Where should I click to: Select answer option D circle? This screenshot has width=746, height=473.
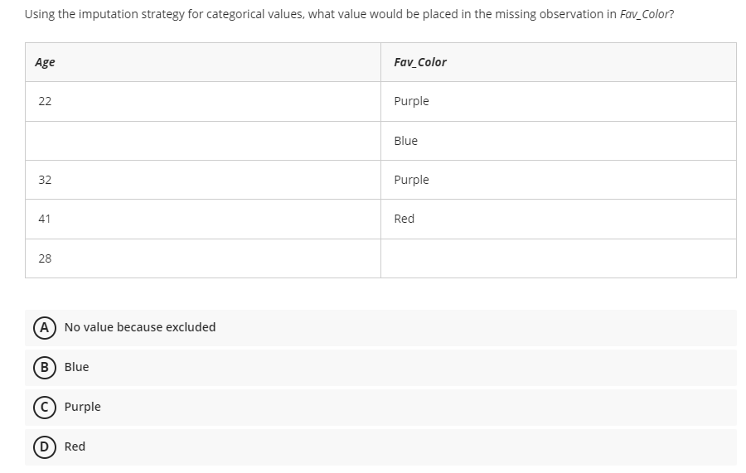tap(44, 446)
